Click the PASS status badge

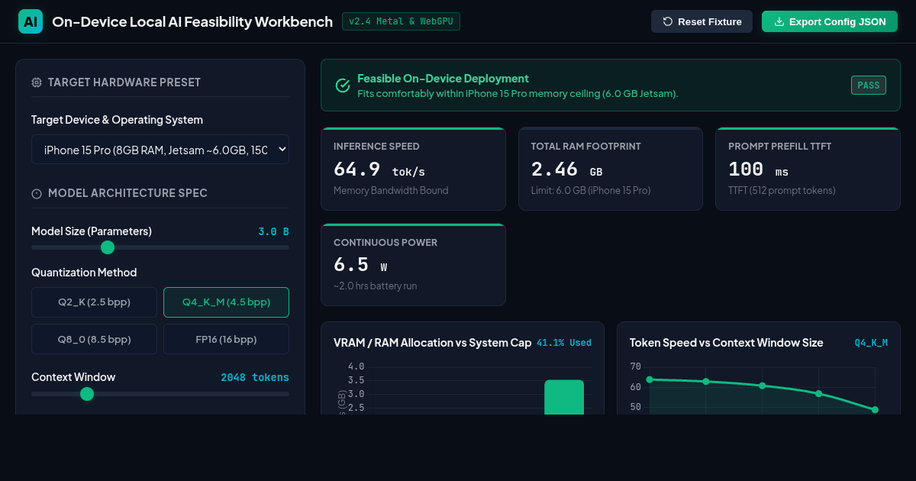pyautogui.click(x=869, y=86)
